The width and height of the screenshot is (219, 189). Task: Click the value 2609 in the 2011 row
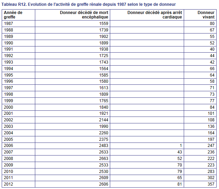[x=104, y=178]
